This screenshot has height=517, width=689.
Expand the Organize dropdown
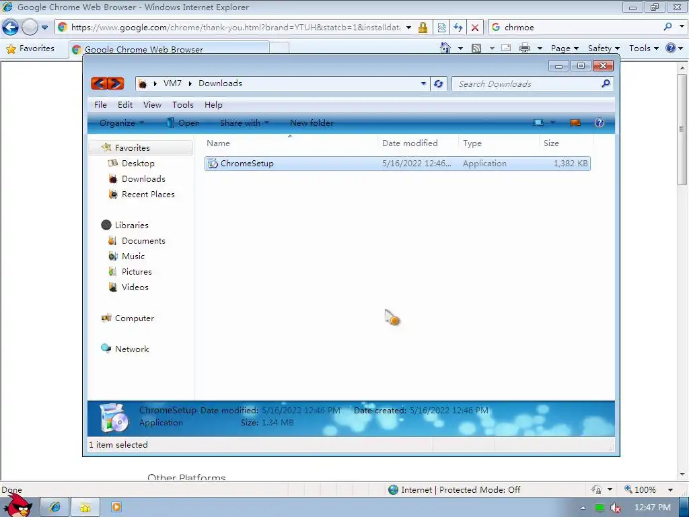tap(122, 123)
